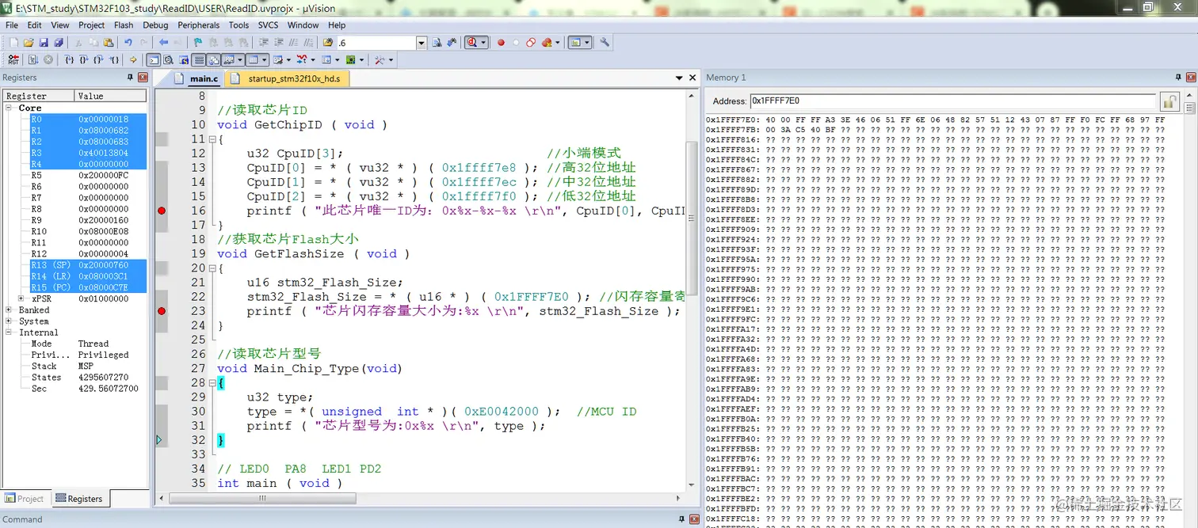Click the Memory 1 Address input field

point(952,101)
